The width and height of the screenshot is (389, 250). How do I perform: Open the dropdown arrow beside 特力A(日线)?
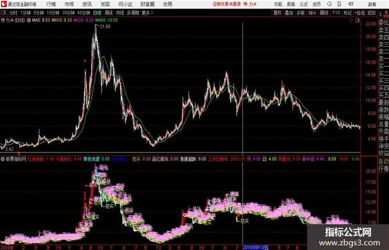coord(29,20)
